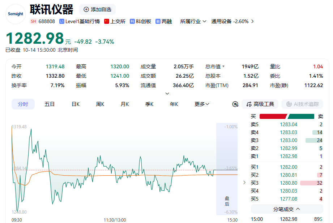The image size is (333, 223).
Task: Click the 1282.98 current price
Action: [x=35, y=38]
